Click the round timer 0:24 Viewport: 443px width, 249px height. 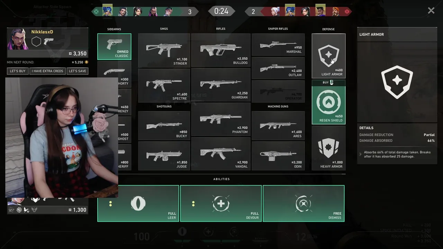coord(221,11)
